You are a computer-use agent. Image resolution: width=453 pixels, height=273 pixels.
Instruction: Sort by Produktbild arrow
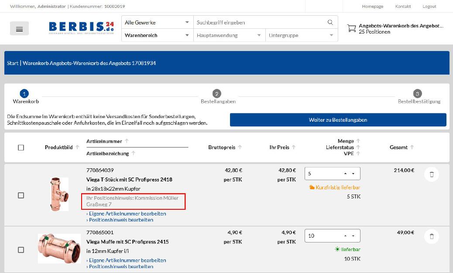(x=77, y=147)
